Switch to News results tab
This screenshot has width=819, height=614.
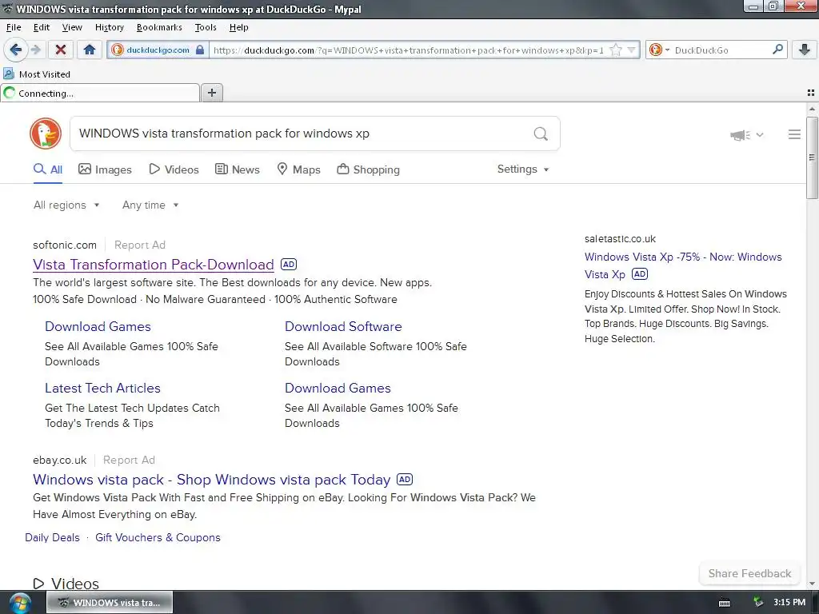point(237,169)
